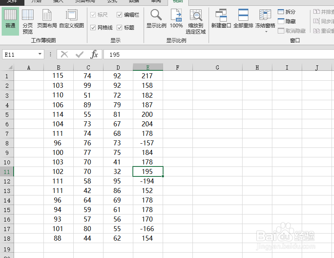Click the Insert Function fx icon
The width and height of the screenshot is (334, 258).
94,54
